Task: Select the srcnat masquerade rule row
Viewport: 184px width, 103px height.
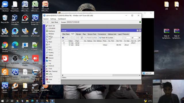Action: [101, 43]
